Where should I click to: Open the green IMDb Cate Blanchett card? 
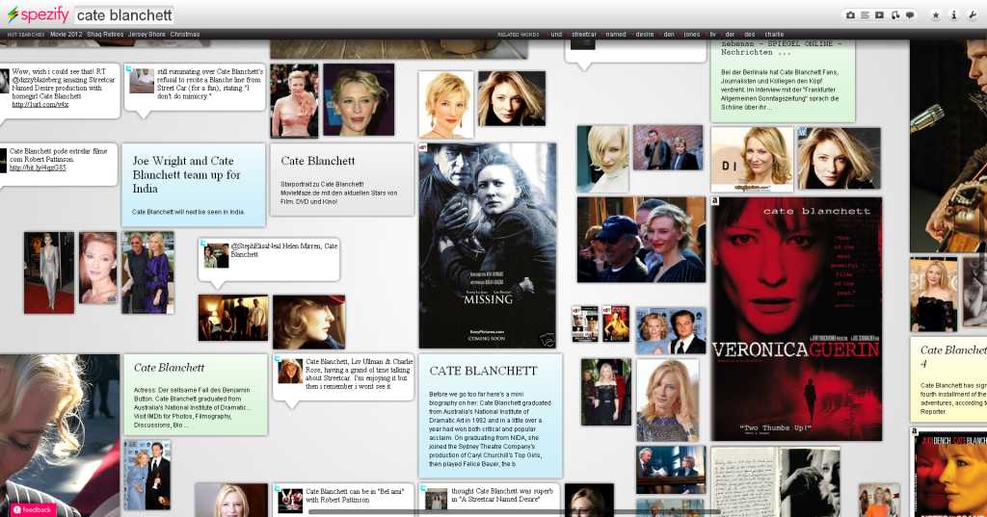(195, 395)
